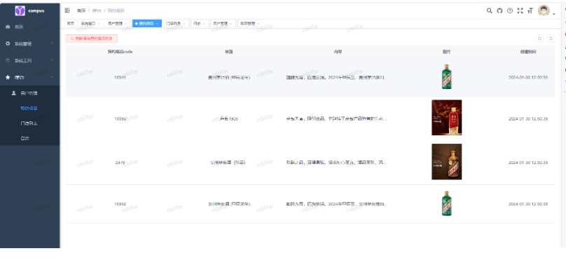
Task: Open the green bottle image in the 10942 row
Action: tap(446, 203)
